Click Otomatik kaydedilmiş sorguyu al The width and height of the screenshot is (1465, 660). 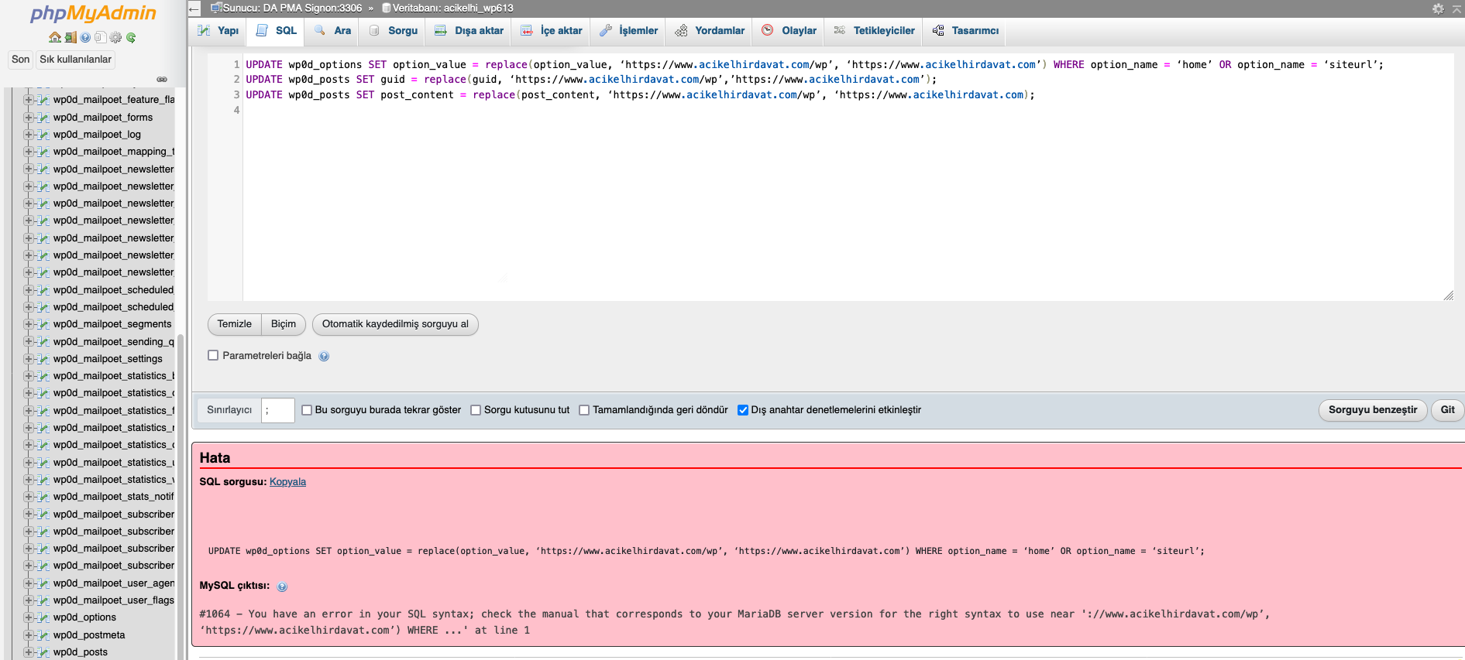click(395, 324)
